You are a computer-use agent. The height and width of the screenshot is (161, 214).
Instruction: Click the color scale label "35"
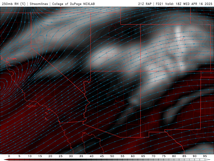coord(81,156)
